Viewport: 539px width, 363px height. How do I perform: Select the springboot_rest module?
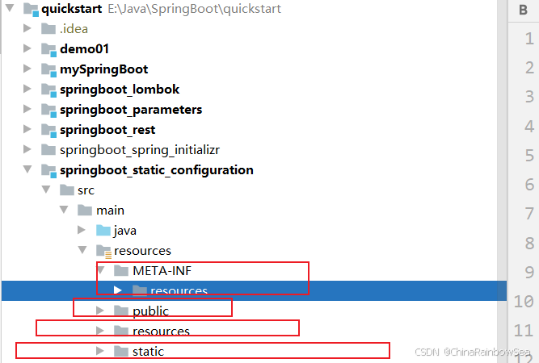tap(107, 130)
